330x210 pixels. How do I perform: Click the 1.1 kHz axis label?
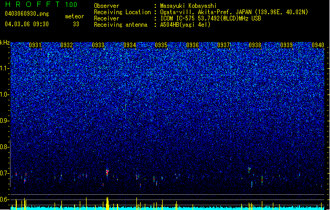click(5, 68)
